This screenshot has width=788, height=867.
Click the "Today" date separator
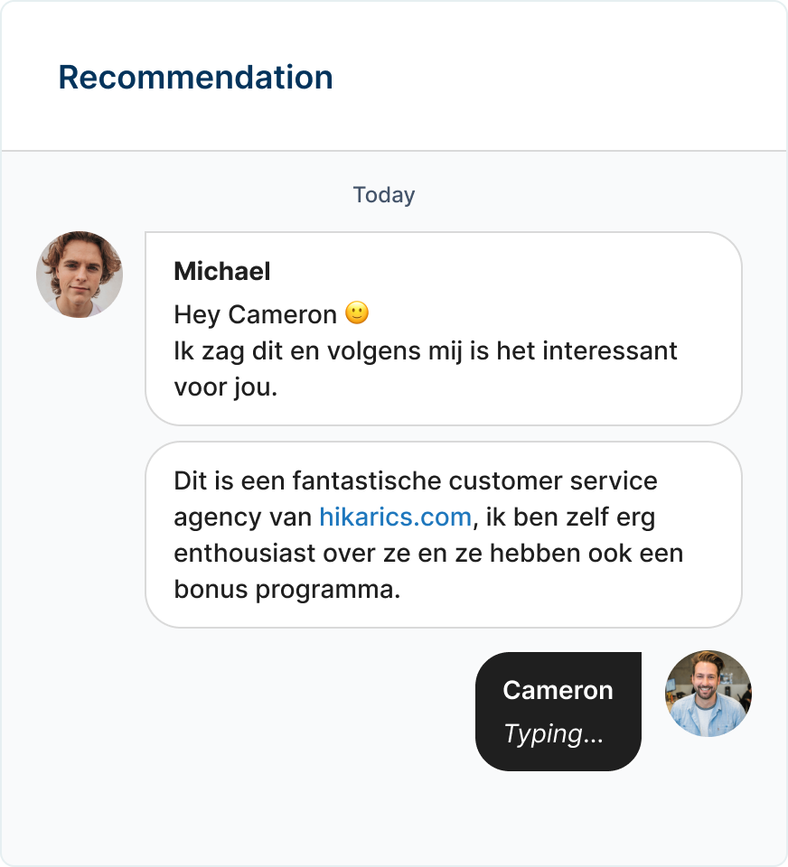[x=384, y=195]
